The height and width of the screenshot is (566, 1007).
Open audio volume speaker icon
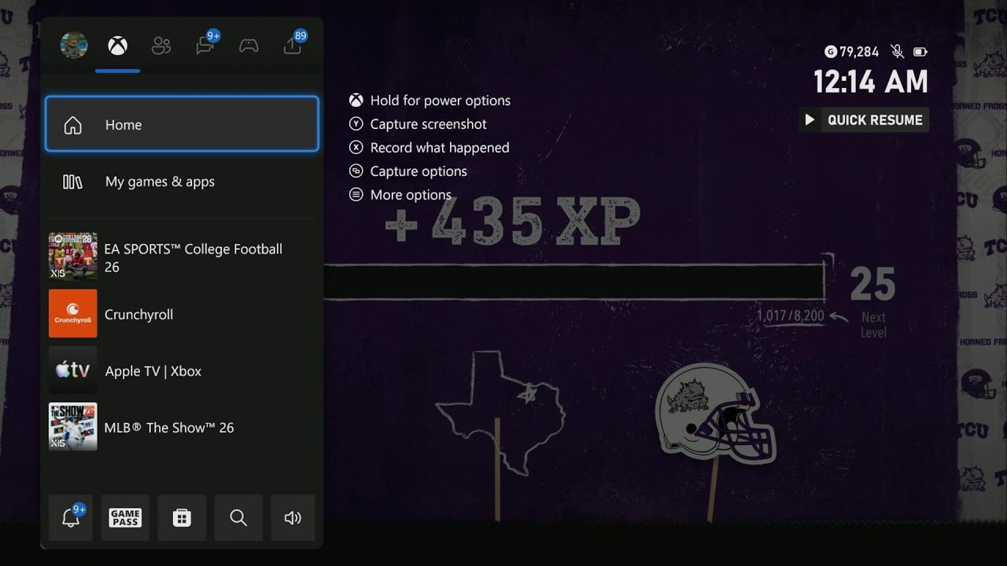click(x=293, y=517)
